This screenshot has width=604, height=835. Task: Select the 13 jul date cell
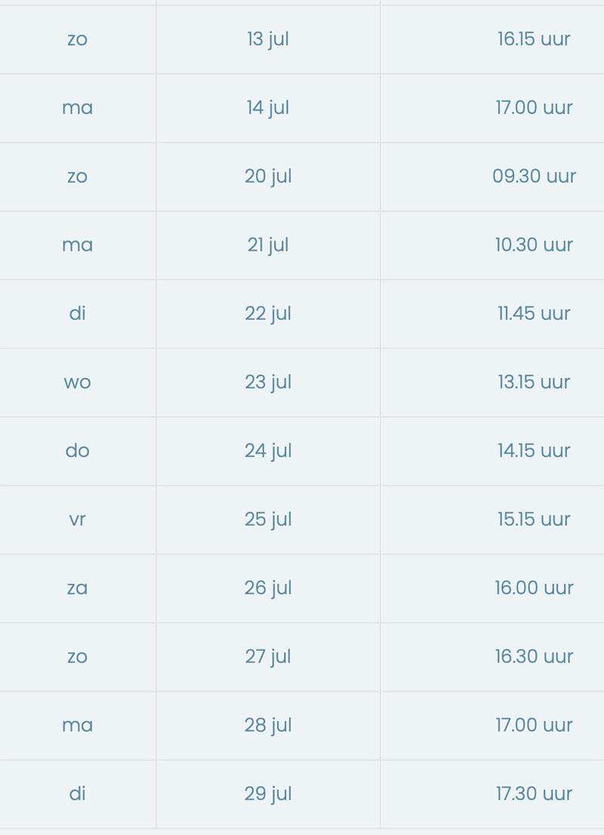(x=268, y=39)
